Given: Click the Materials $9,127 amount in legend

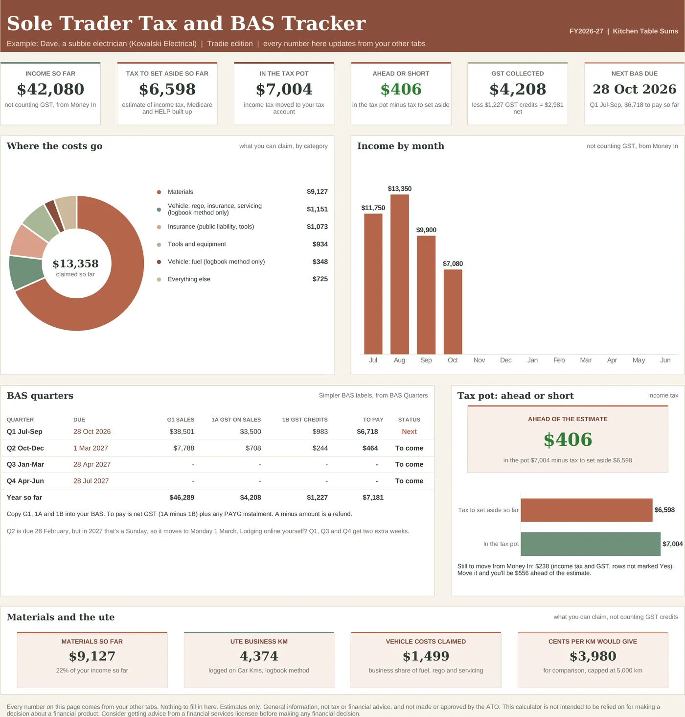Looking at the screenshot, I should pos(317,191).
